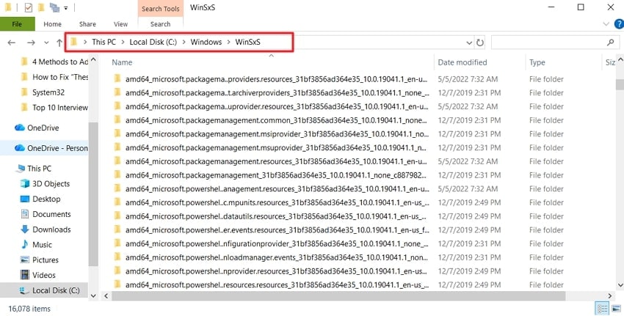The width and height of the screenshot is (624, 316).
Task: Switch to the View ribbon tab
Action: click(x=120, y=24)
